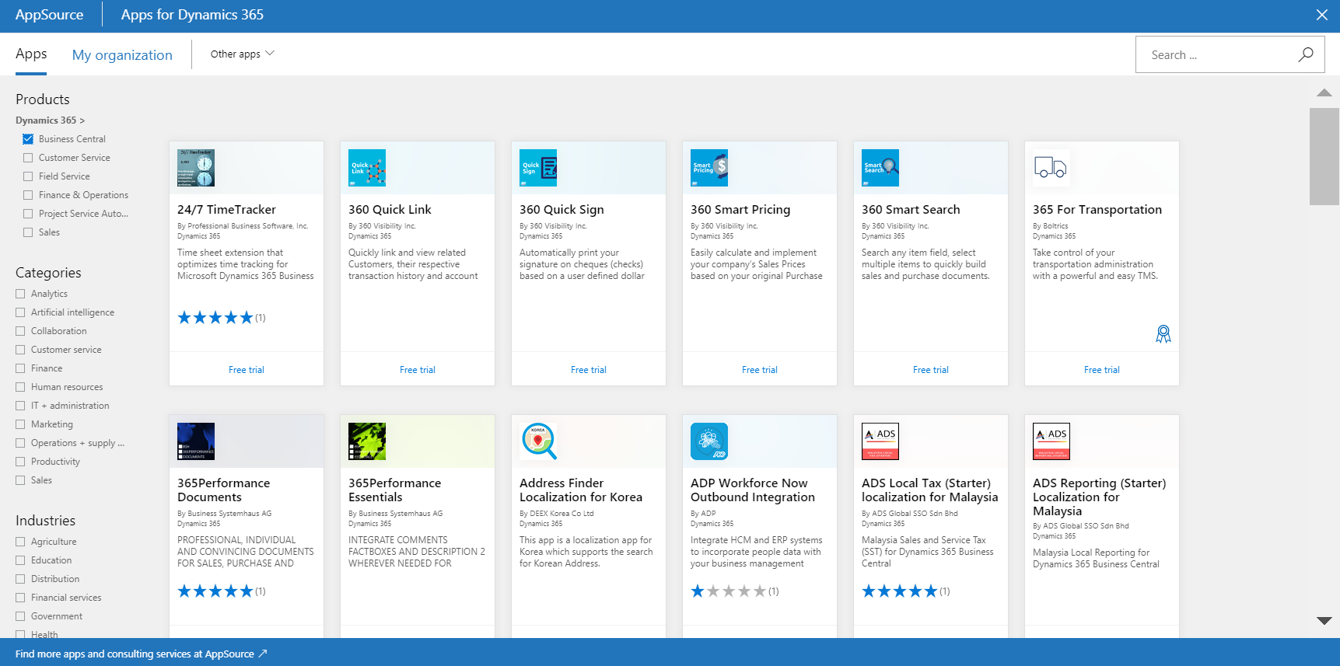The height and width of the screenshot is (666, 1340).
Task: Open the 360 Quick Link app icon
Action: tap(367, 168)
